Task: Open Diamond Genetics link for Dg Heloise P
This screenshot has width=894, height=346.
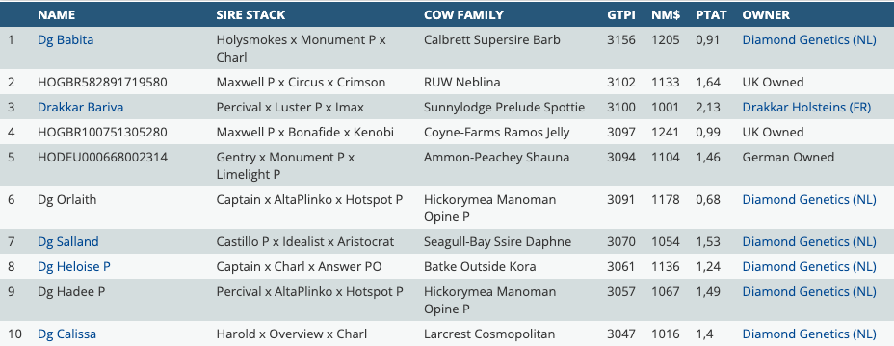Action: (x=809, y=267)
